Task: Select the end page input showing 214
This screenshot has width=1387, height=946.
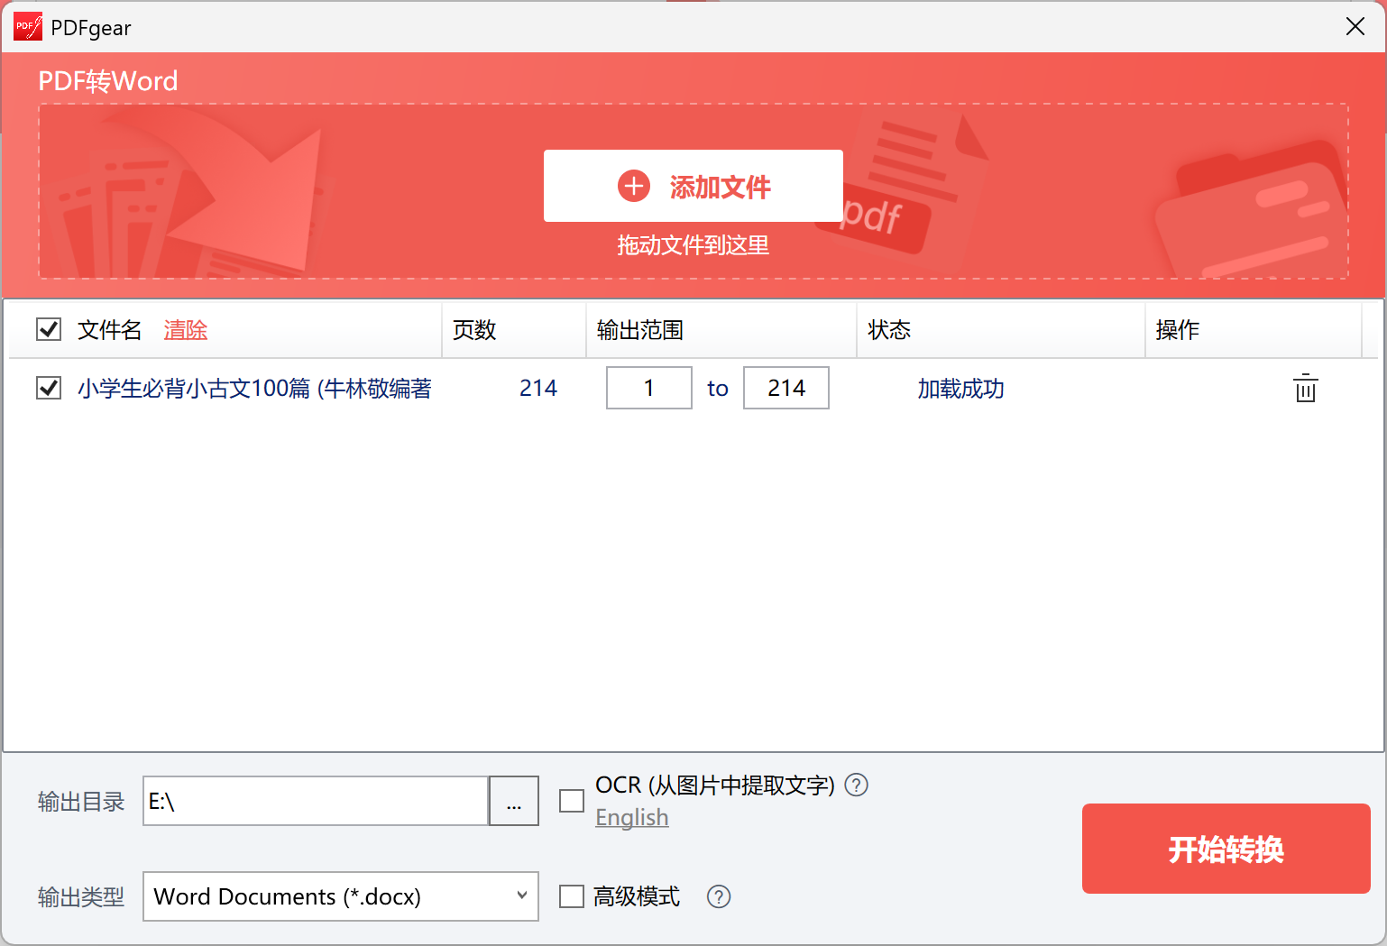Action: tap(785, 388)
